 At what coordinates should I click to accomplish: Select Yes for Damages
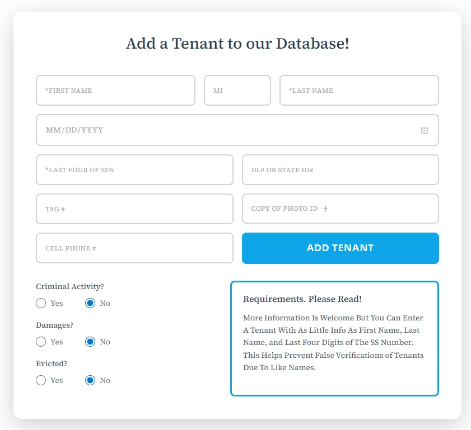pos(41,341)
